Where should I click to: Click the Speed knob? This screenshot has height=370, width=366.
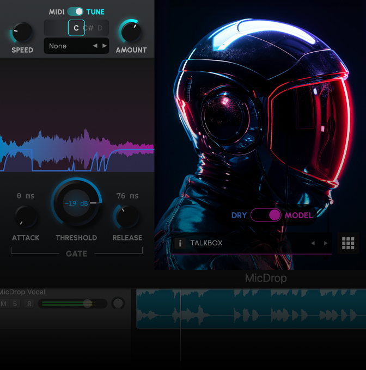tap(22, 33)
